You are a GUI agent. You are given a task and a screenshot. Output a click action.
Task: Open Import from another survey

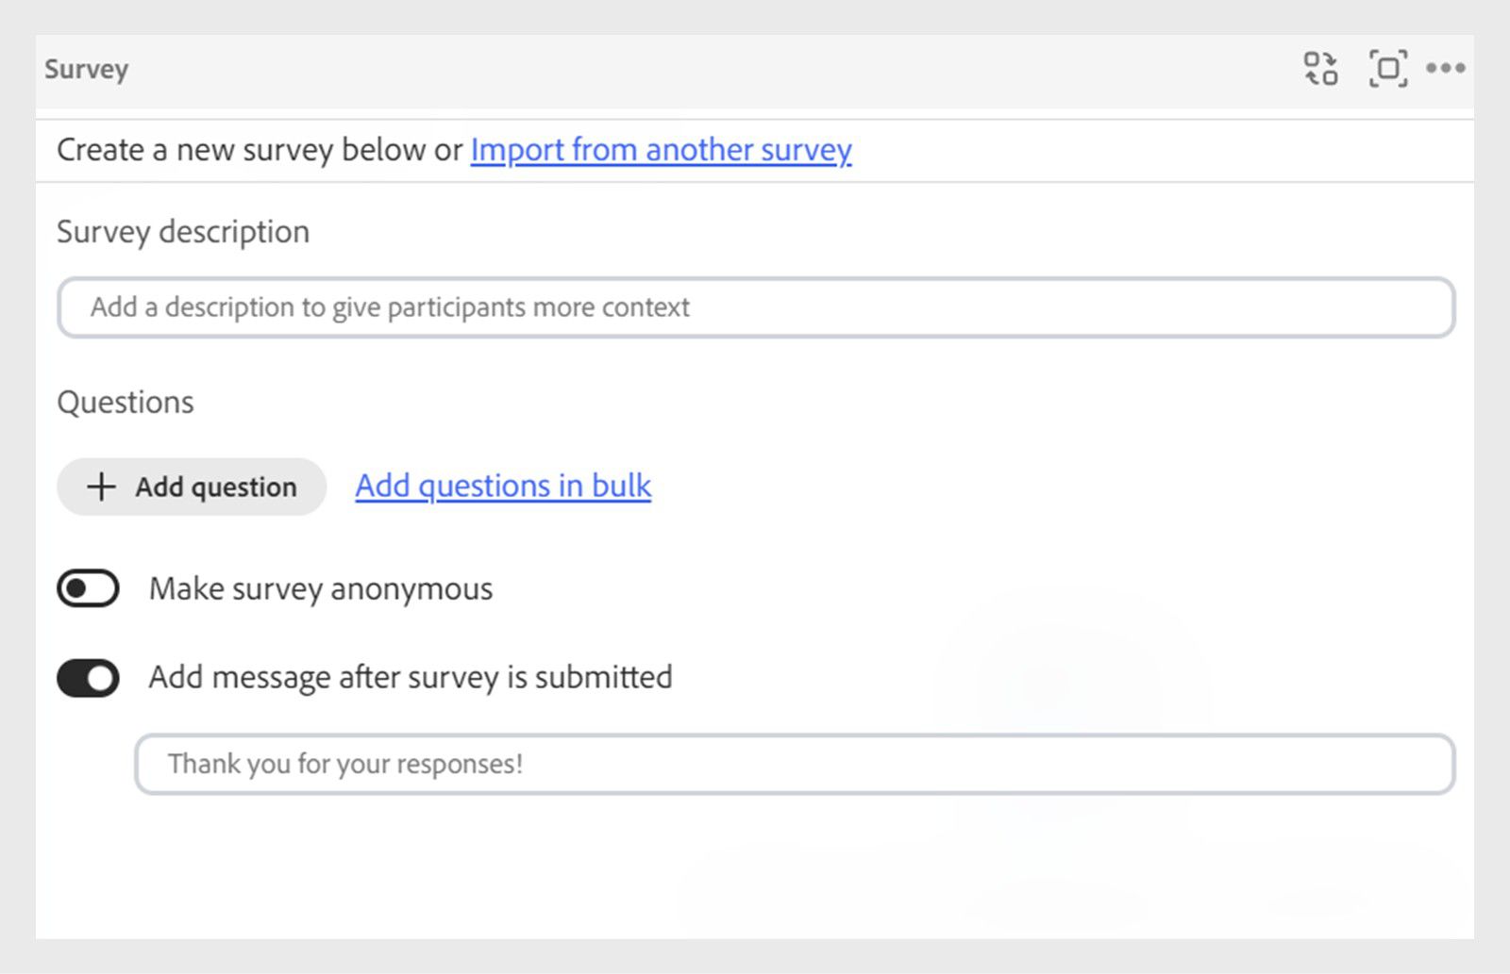click(x=661, y=150)
